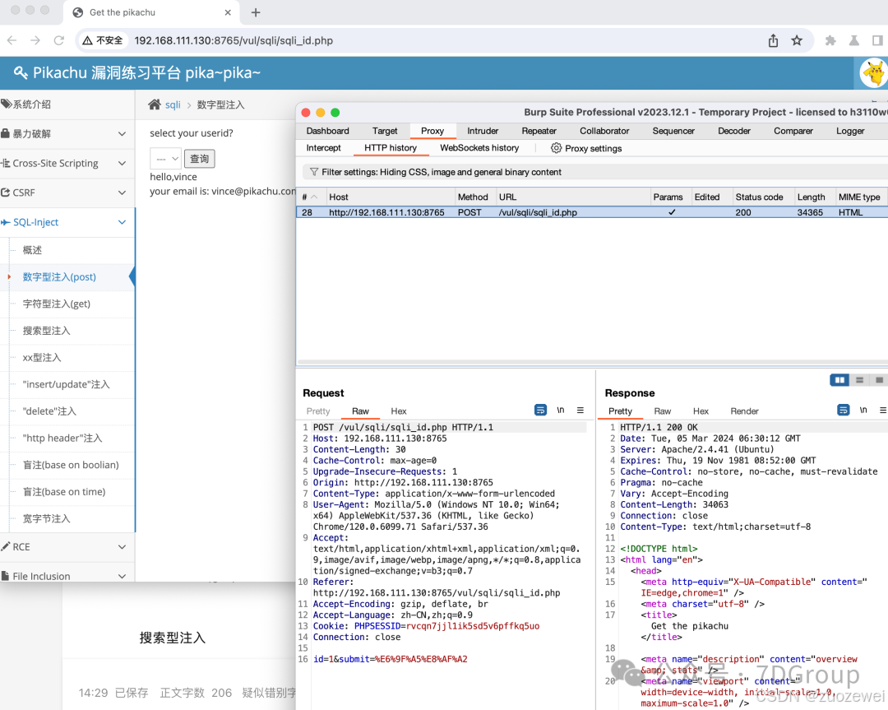Open the Request panel hamburger menu
This screenshot has width=888, height=710.
tap(580, 410)
